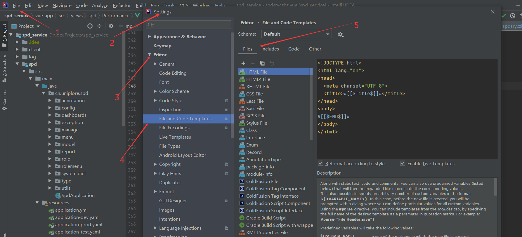Expand the client folder in project tree
Screen dimensions: 522x237
pyautogui.click(x=17, y=49)
